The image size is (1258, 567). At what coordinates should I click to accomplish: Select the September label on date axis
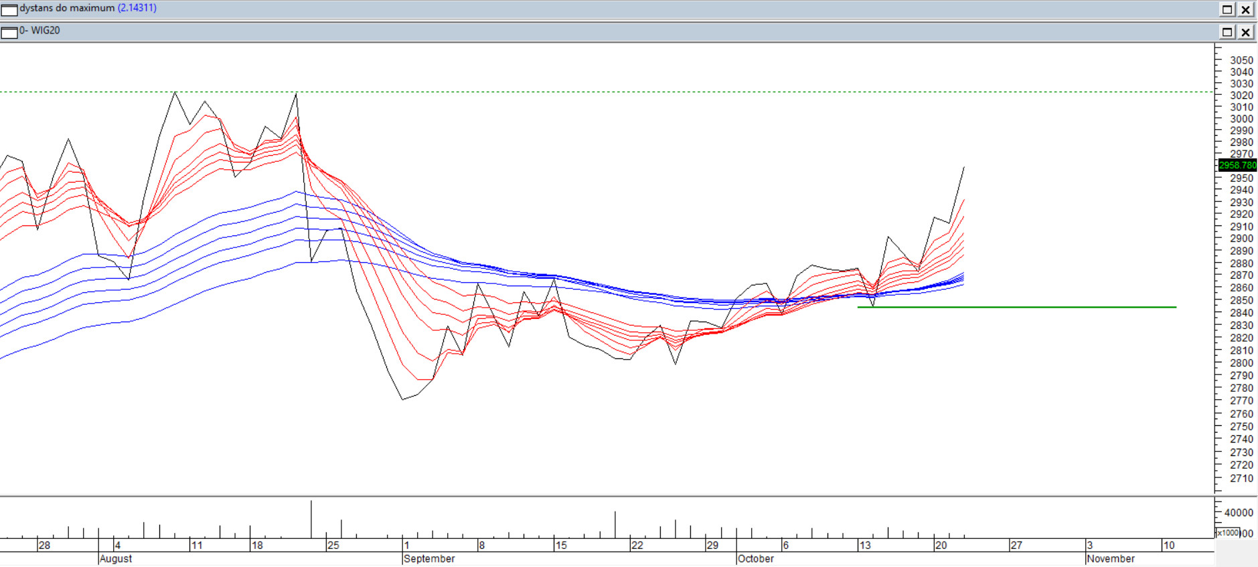coord(429,558)
